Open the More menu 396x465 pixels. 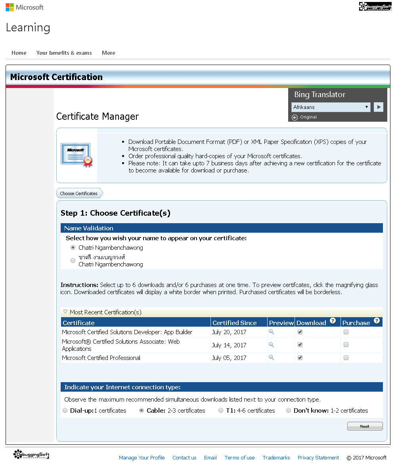109,53
